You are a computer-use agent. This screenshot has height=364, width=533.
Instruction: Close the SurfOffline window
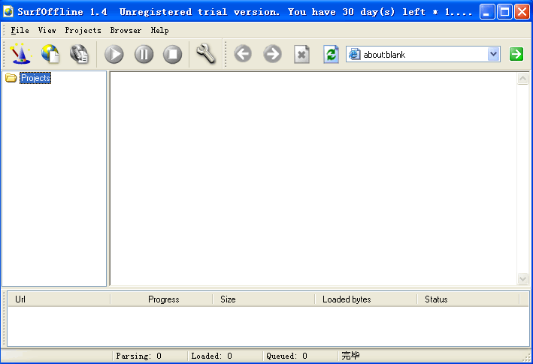[x=522, y=12]
